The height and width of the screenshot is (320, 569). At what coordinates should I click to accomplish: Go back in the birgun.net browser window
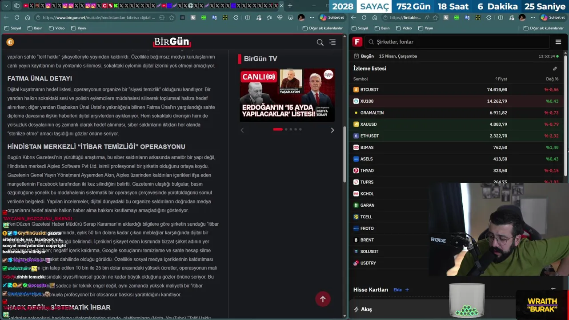click(x=6, y=18)
